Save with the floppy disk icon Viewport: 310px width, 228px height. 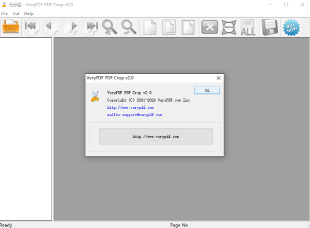270,27
